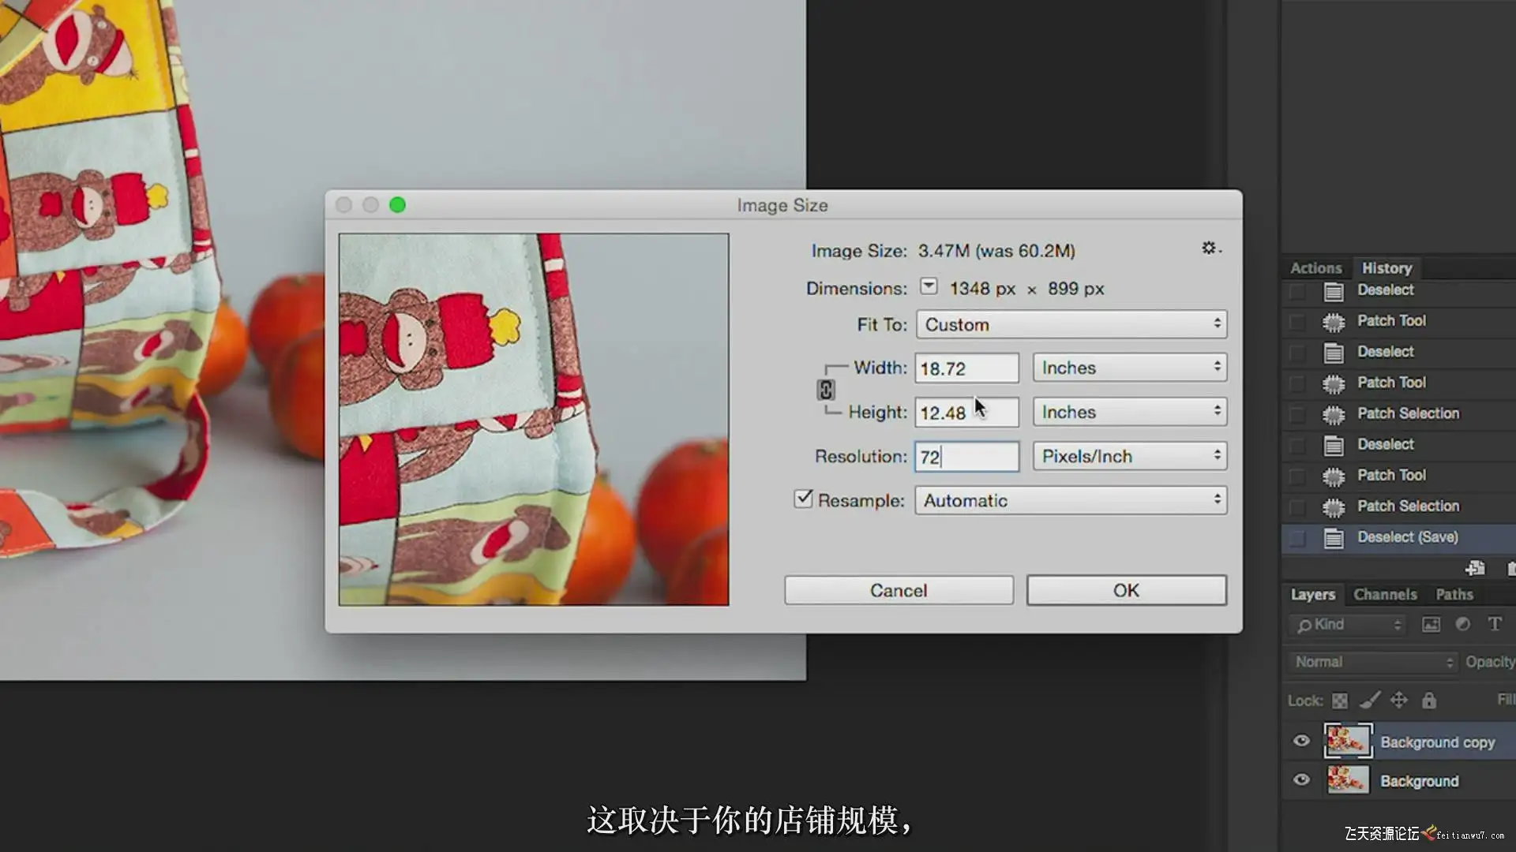Viewport: 1516px width, 852px height.
Task: Click the constrain proportions chain link icon
Action: pos(825,390)
